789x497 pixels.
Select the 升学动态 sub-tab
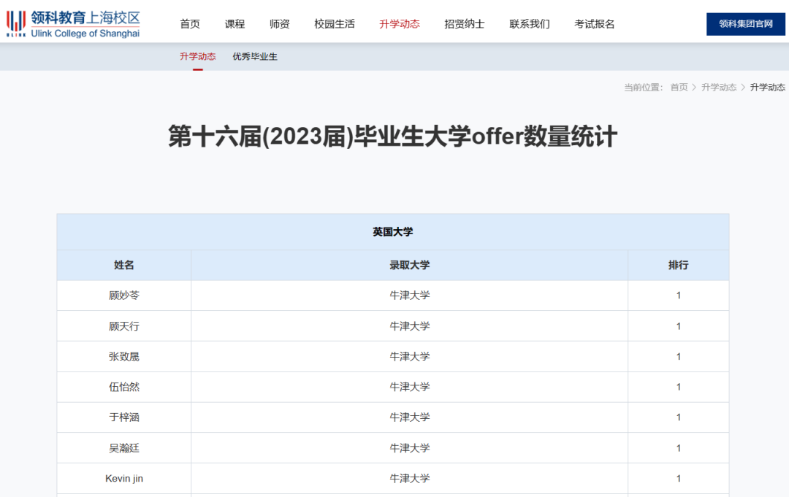coord(198,57)
